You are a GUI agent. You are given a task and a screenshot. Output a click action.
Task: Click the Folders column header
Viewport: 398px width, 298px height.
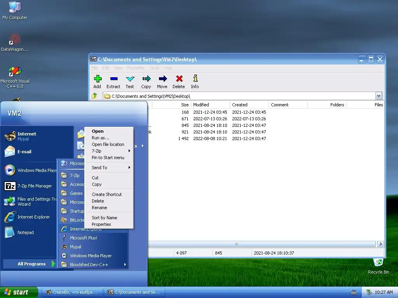tap(327, 105)
